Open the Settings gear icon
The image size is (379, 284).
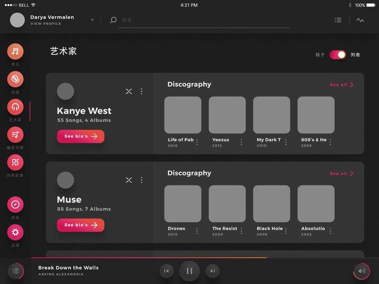[15, 232]
